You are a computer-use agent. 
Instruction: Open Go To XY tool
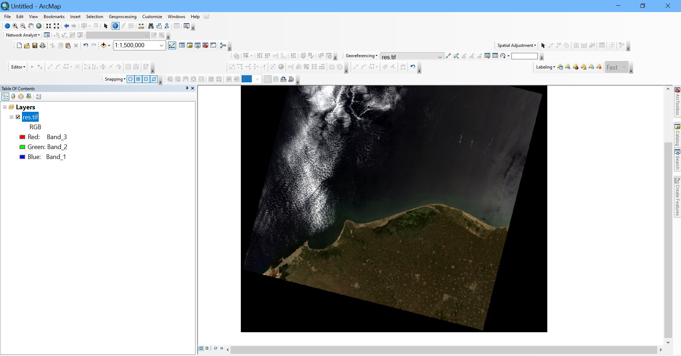pyautogui.click(x=167, y=26)
